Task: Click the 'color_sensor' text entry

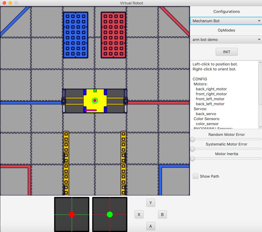Action: (207, 124)
